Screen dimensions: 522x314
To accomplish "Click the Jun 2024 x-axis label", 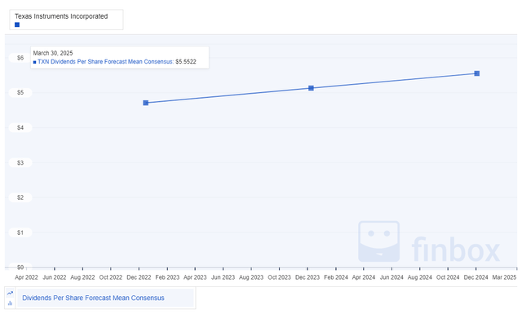I will click(391, 277).
